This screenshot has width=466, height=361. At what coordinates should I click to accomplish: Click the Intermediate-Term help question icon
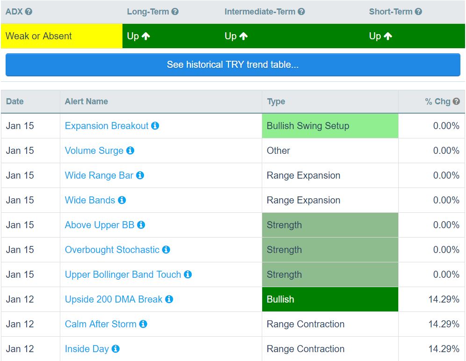click(x=301, y=12)
